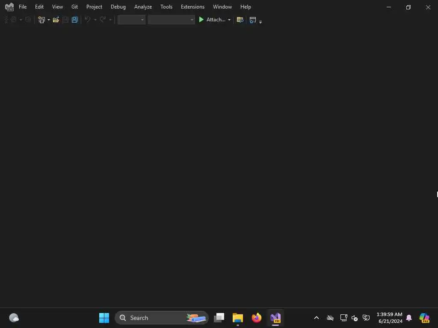Restore down the Visual Studio window
The image size is (438, 328).
408,7
